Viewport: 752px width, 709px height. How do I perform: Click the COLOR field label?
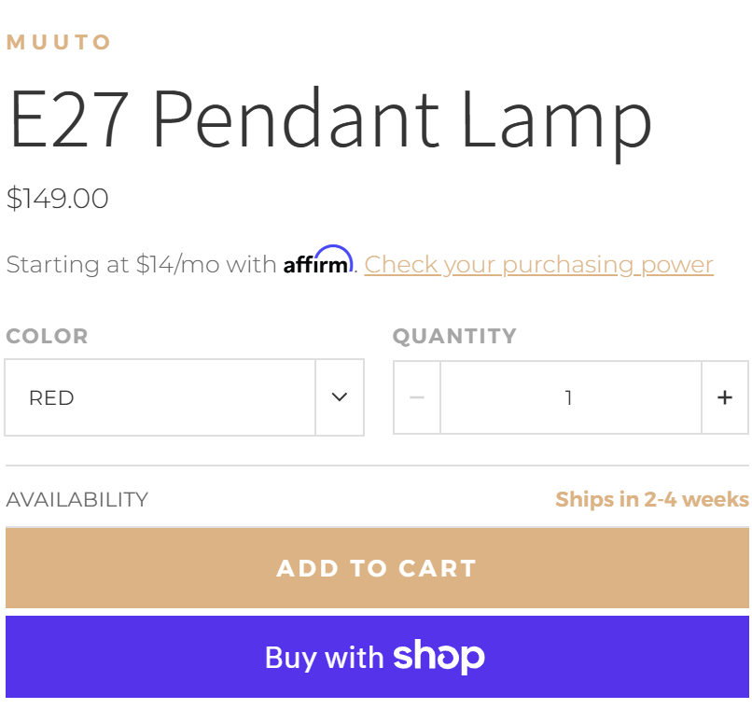47,336
